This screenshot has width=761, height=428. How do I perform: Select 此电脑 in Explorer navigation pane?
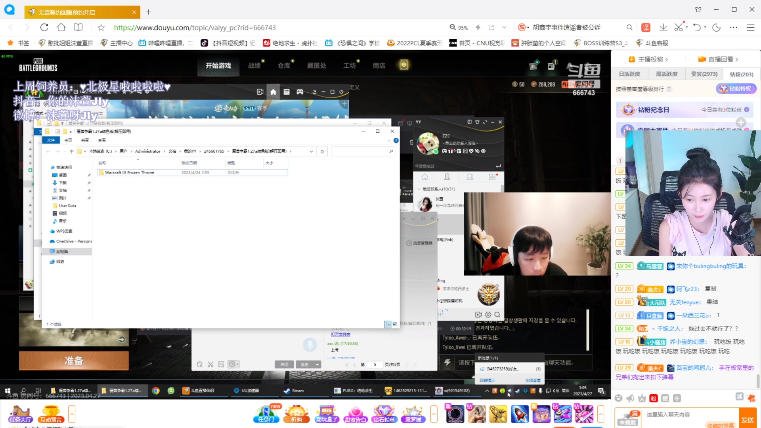tap(67, 251)
